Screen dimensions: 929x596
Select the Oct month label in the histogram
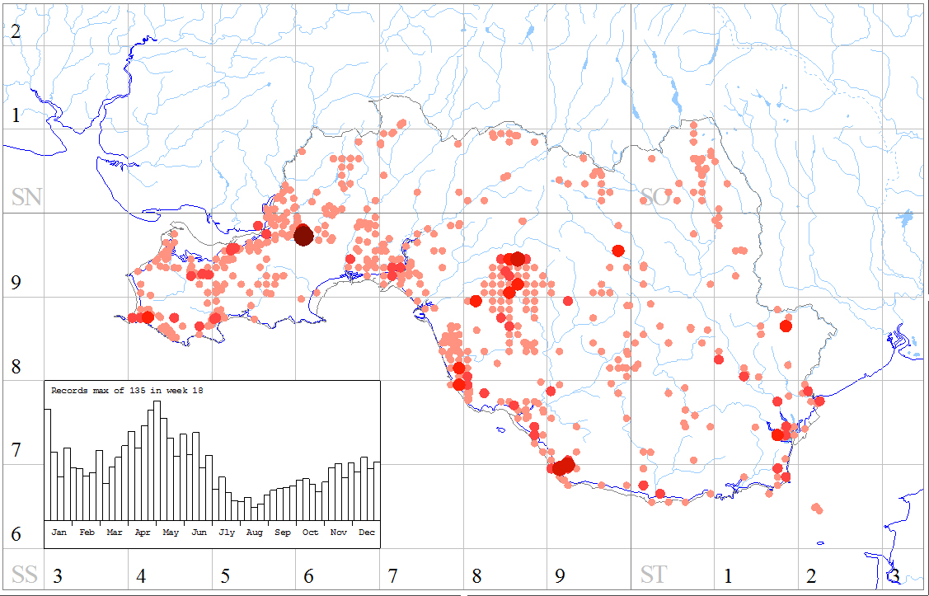(x=310, y=533)
